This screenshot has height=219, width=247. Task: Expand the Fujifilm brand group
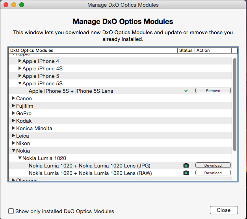13,106
